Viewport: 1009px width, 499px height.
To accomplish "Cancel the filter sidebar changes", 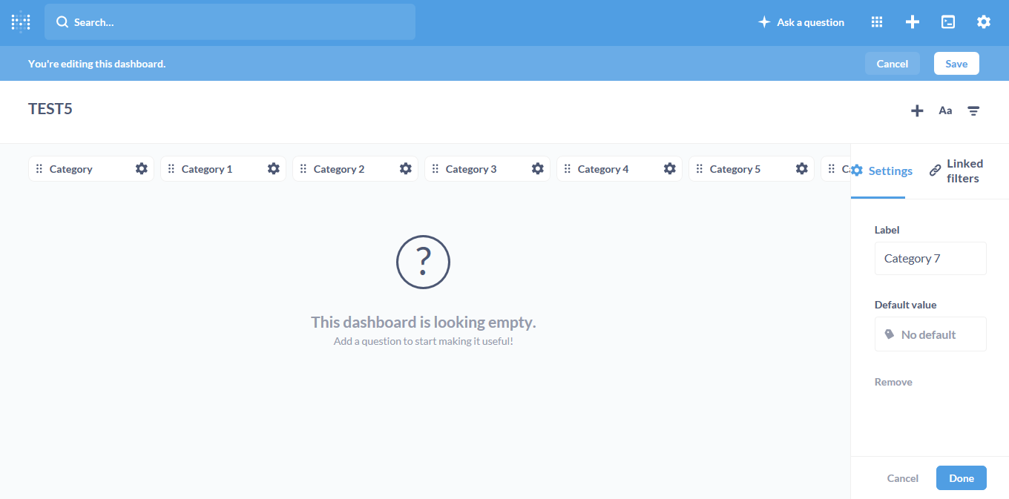I will [x=903, y=478].
